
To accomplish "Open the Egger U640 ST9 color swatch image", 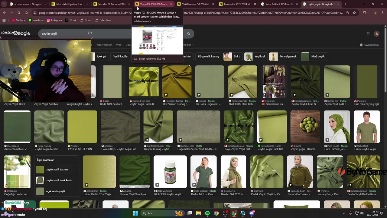I will (x=112, y=82).
